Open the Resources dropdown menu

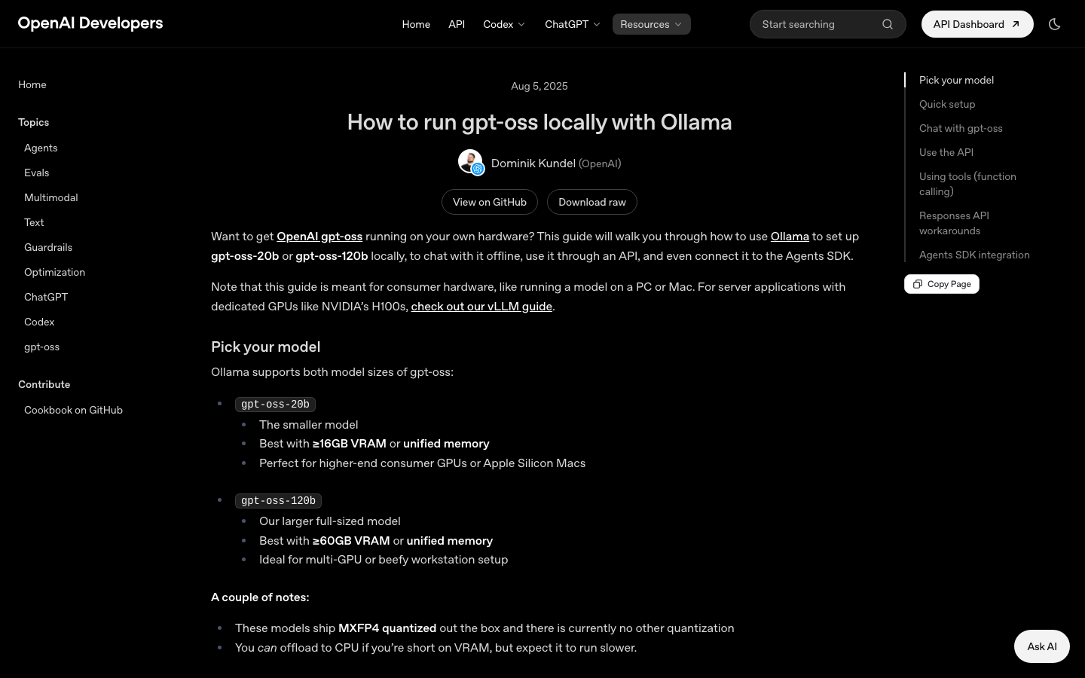(651, 24)
